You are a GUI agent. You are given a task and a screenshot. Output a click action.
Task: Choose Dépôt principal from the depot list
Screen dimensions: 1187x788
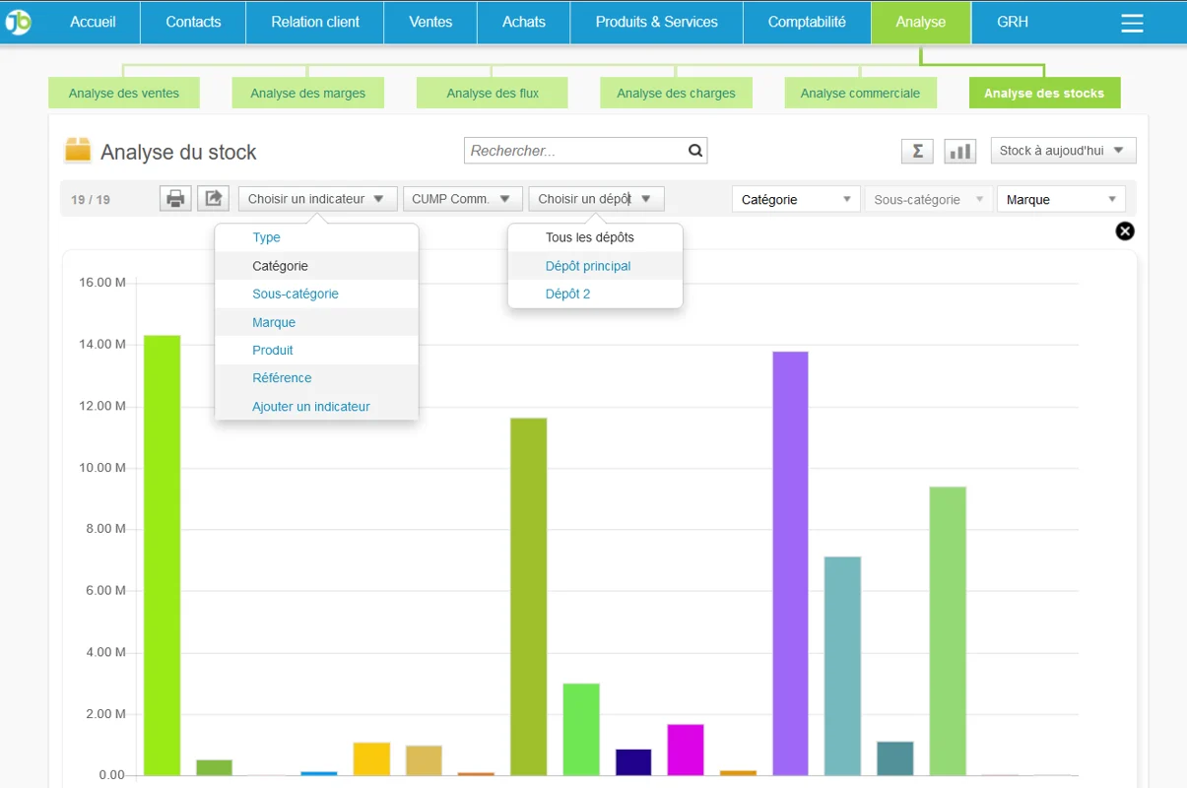587,265
